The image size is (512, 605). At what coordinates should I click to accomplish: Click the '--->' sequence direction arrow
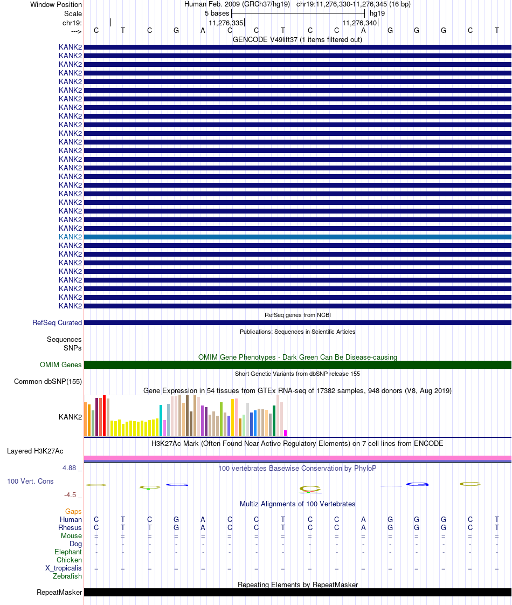(x=77, y=32)
